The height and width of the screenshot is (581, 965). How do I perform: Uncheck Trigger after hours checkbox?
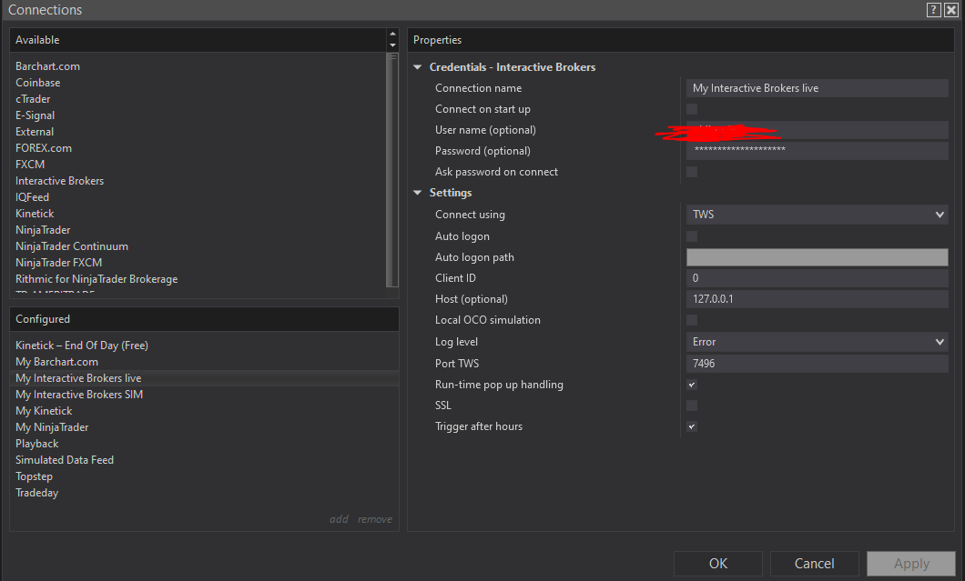(692, 426)
